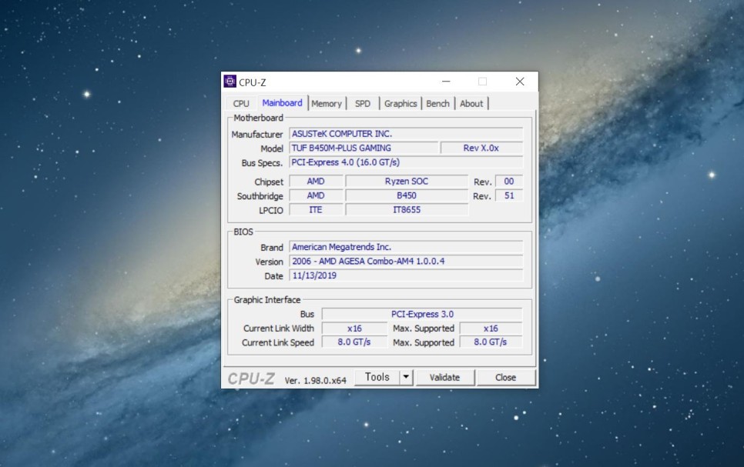Open the Graphics tab

400,103
